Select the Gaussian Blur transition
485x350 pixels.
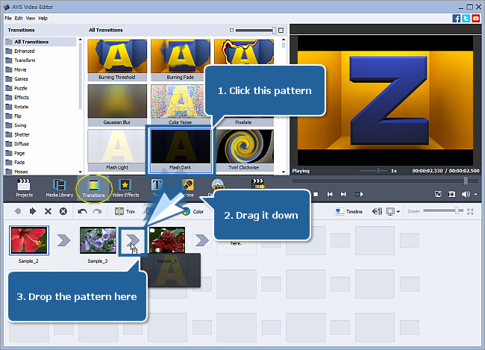click(117, 105)
